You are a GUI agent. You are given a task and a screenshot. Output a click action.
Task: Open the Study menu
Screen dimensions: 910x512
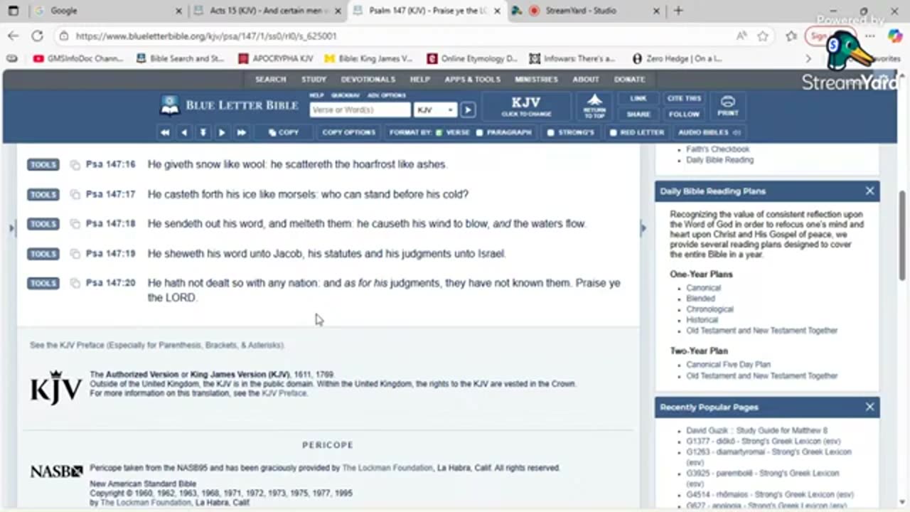coord(314,80)
